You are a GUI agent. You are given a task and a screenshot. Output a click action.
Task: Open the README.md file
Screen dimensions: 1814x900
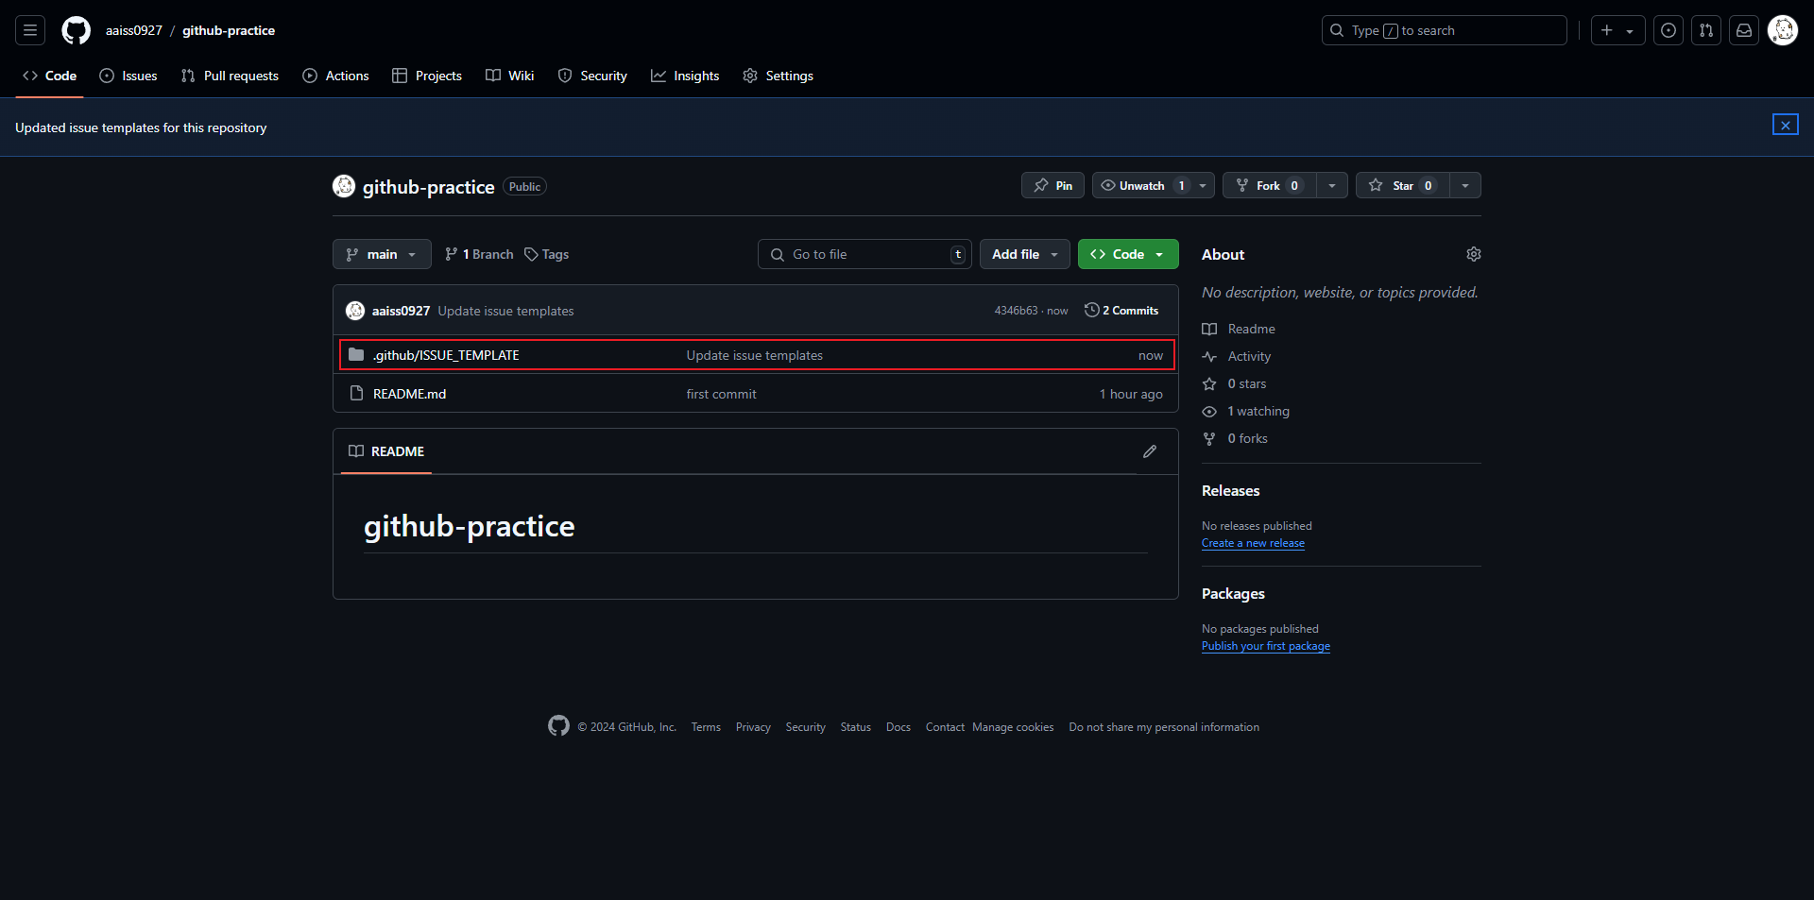(x=409, y=394)
